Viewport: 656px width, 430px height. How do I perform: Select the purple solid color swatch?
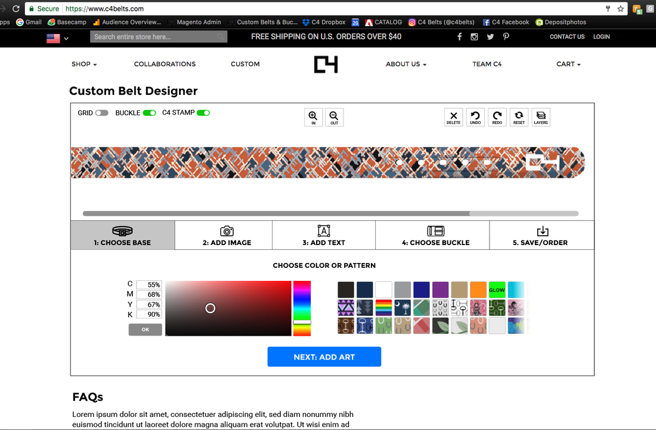pyautogui.click(x=440, y=289)
